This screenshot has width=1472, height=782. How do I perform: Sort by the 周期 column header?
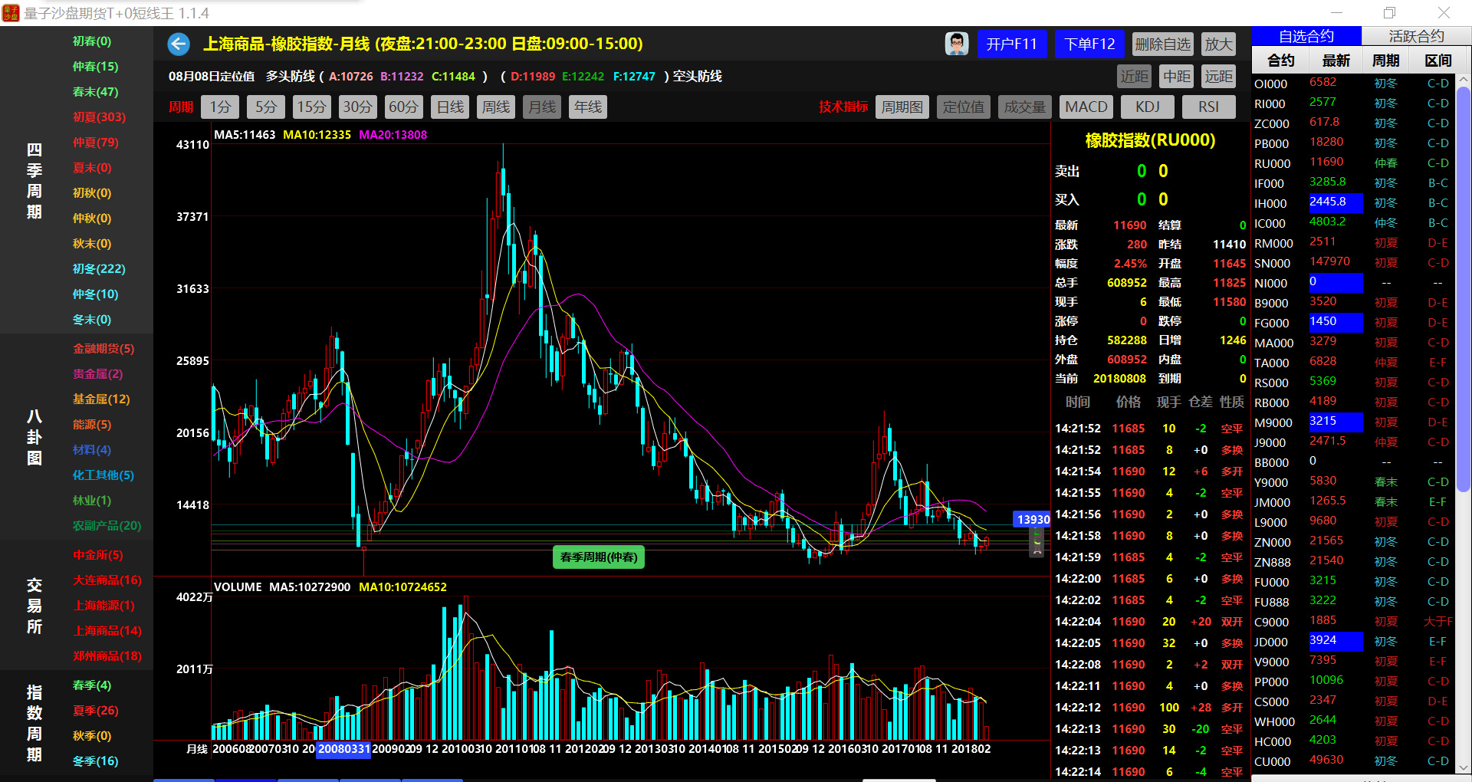1385,60
